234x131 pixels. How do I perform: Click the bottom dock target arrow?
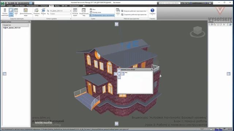click(x=117, y=123)
